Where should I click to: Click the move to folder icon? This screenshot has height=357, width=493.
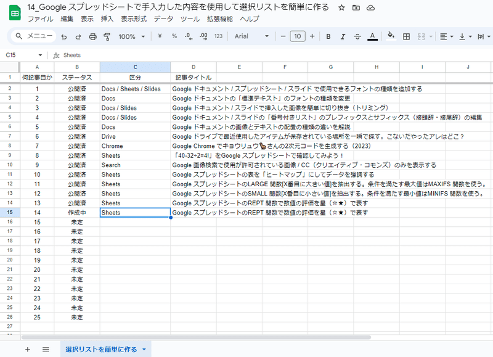tap(356, 8)
